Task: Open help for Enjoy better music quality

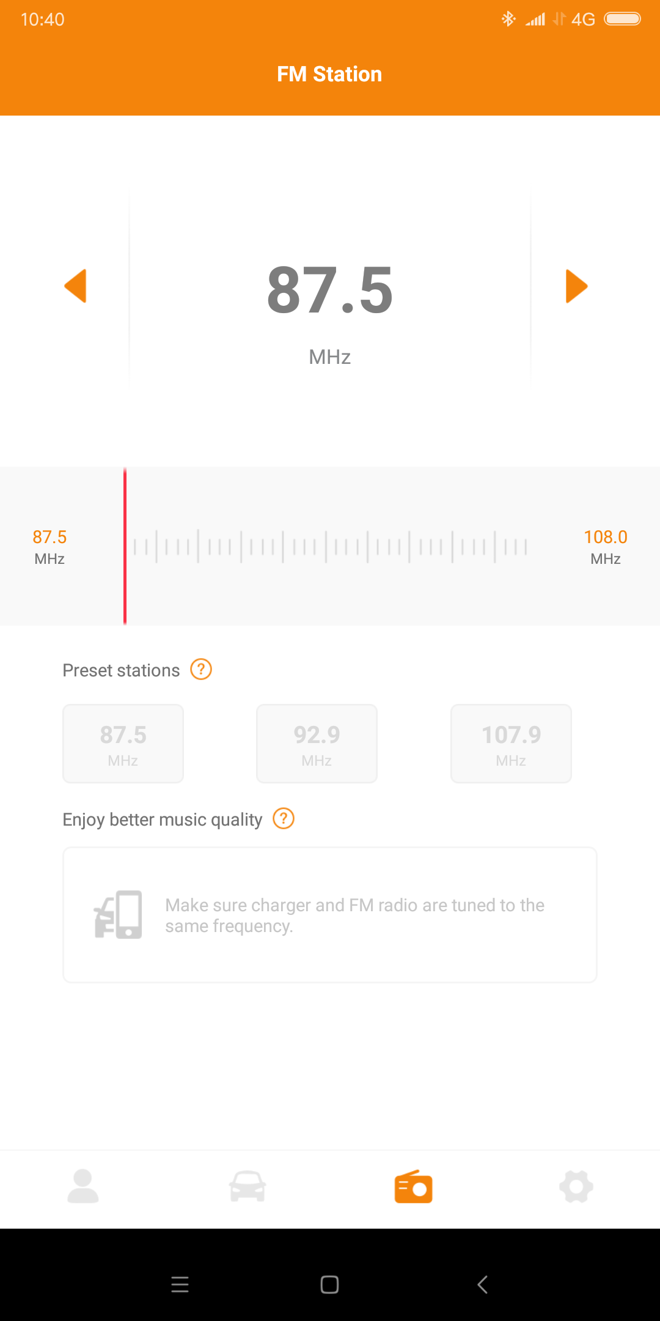Action: click(x=284, y=818)
